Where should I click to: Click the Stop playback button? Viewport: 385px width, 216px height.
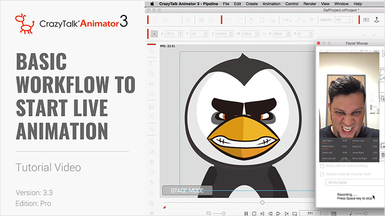254,213
